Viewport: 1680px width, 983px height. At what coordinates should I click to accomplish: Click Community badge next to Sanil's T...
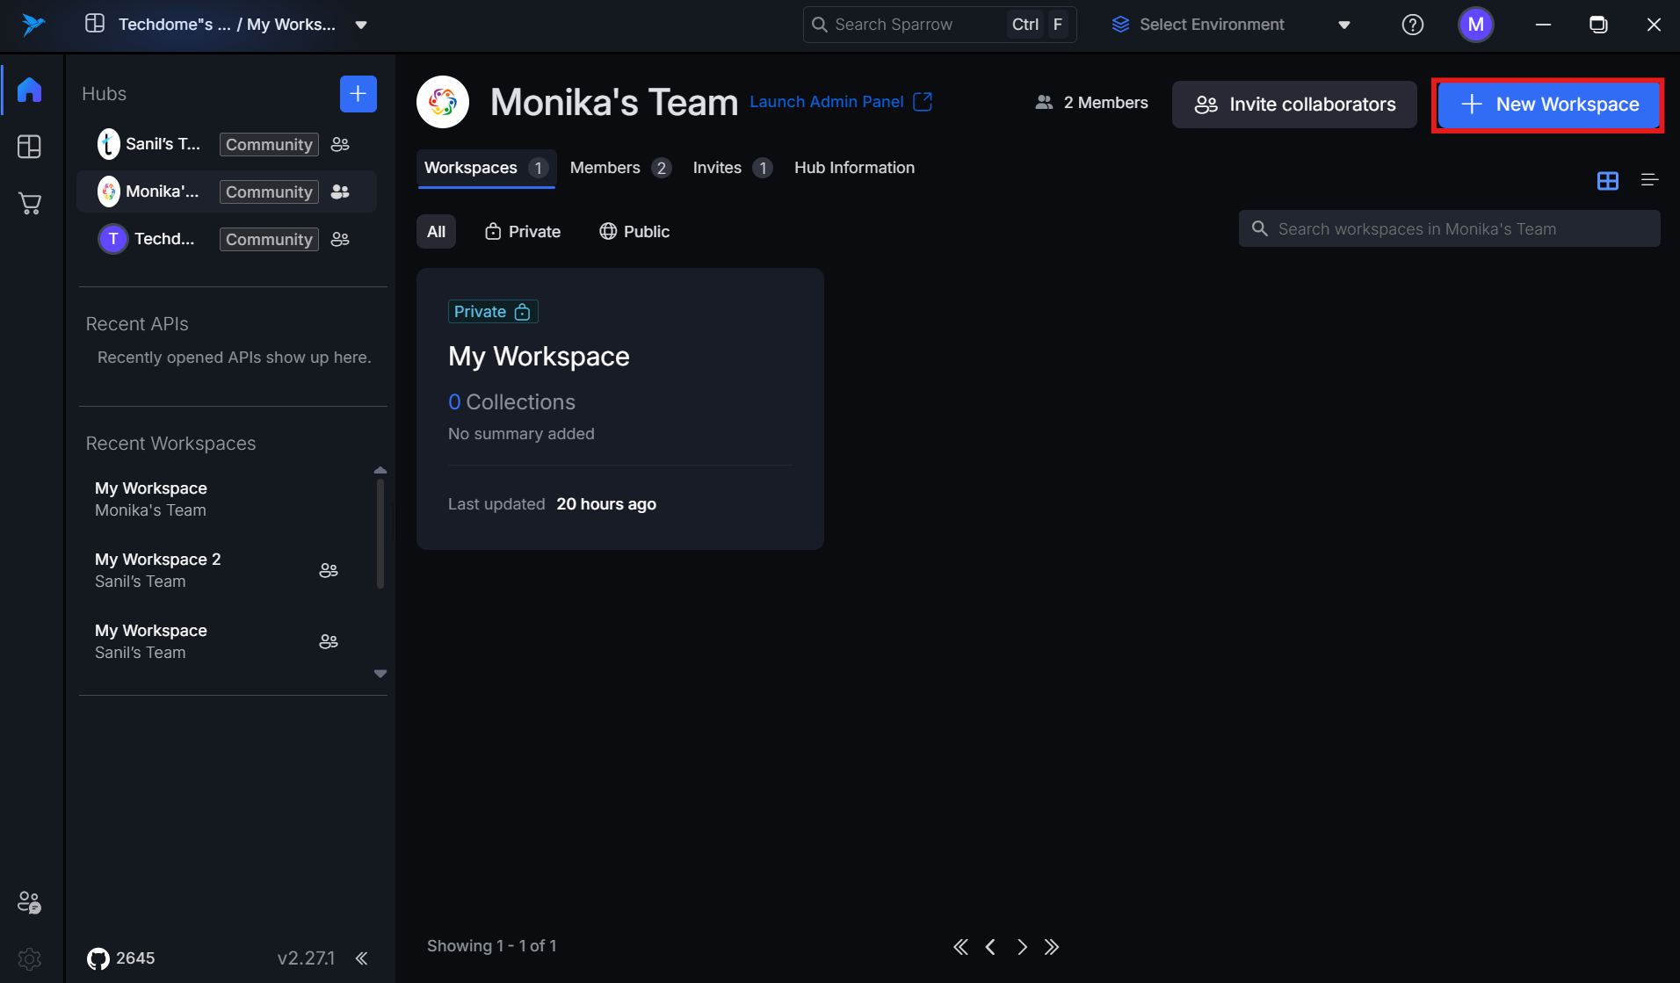[x=269, y=145]
